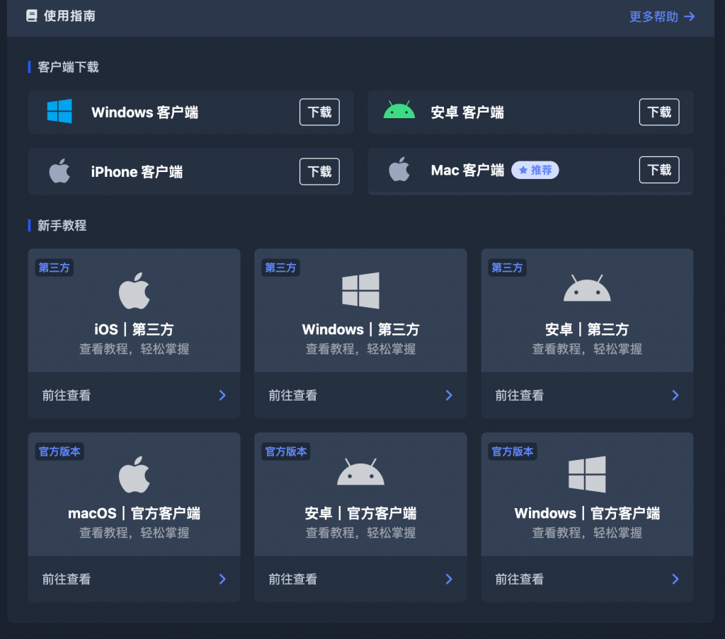725x639 pixels.
Task: Click the Apple icon beside Mac 客户端
Action: [399, 170]
